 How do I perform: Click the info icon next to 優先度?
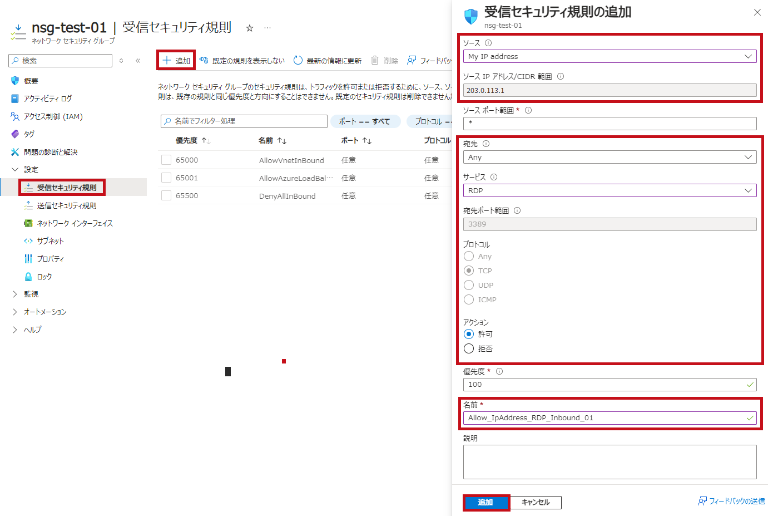click(499, 371)
